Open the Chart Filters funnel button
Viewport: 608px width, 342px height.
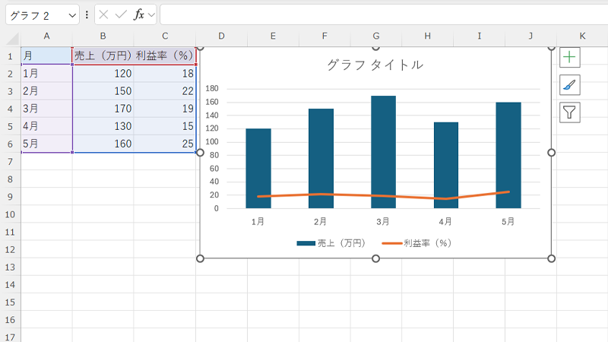pos(569,112)
